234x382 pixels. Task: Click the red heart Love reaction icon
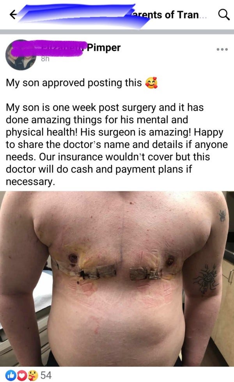[21, 375]
